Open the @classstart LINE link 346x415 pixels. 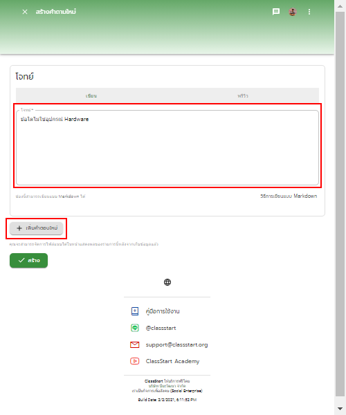pos(161,328)
